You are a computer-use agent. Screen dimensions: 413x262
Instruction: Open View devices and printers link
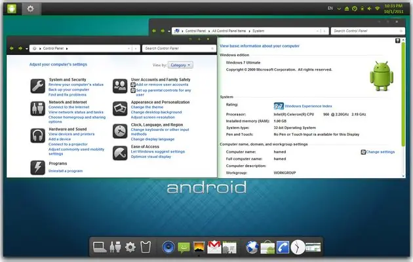[x=71, y=134]
